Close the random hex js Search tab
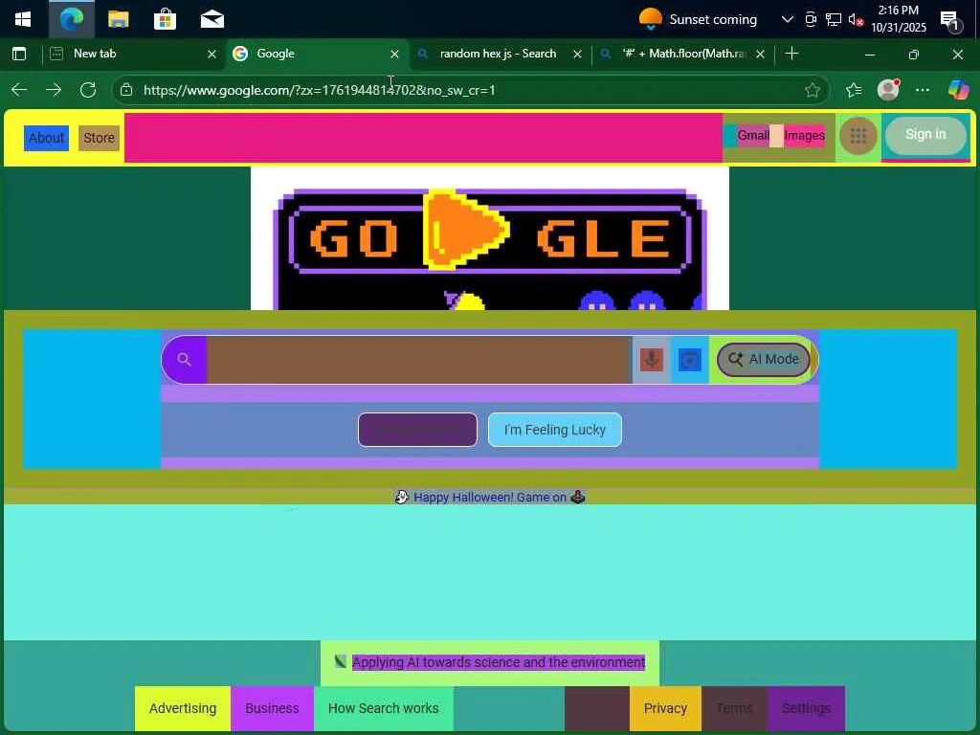The image size is (980, 735). 577,55
